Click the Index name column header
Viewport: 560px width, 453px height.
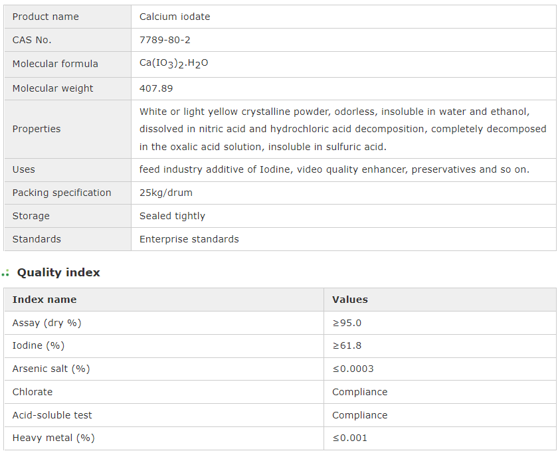pos(45,300)
